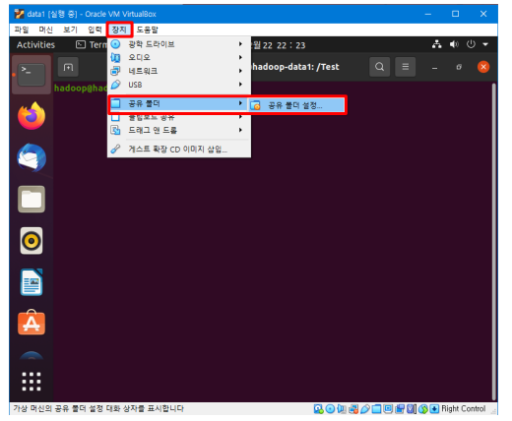Open the terminal hamburger menu
This screenshot has width=512, height=421.
[x=406, y=67]
